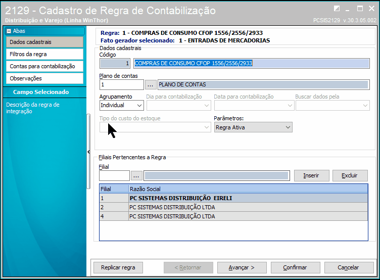Select filial 2 row in grid
Viewport: 380px width, 280px height.
coord(233,207)
